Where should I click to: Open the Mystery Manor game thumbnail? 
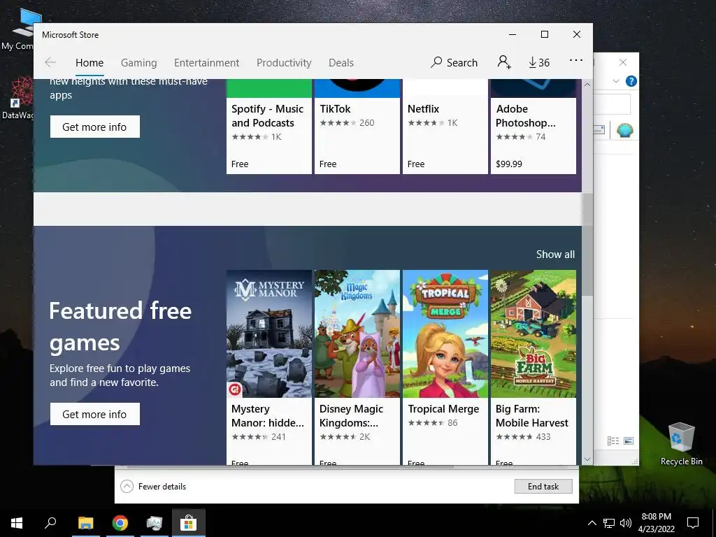tap(269, 334)
